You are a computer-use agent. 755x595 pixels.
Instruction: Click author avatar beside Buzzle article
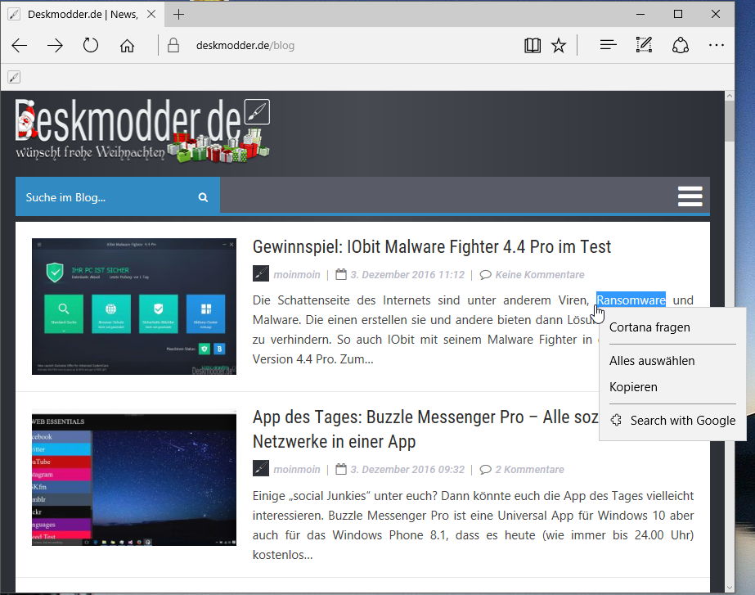click(261, 468)
